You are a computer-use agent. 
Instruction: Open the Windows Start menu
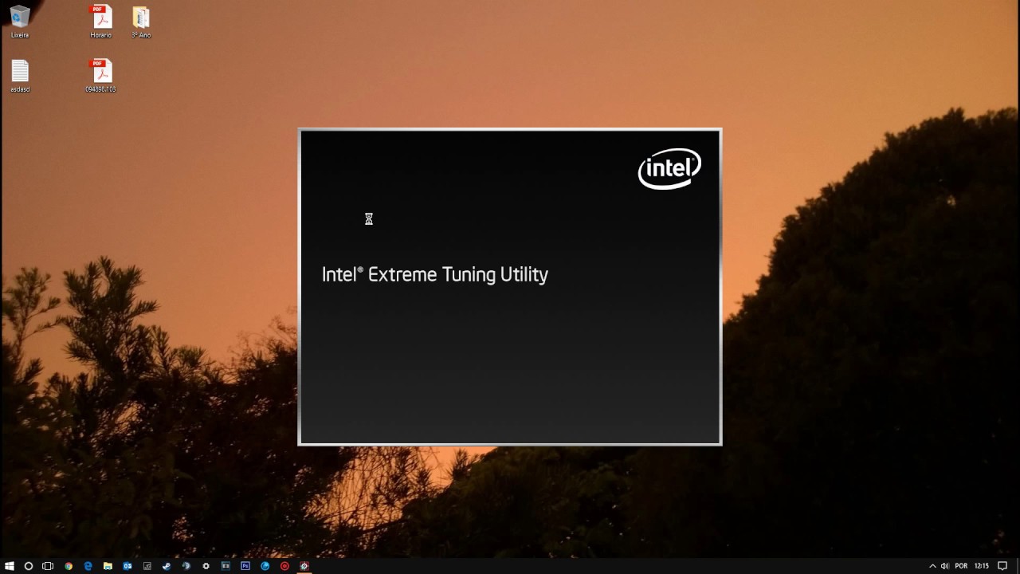click(x=10, y=566)
